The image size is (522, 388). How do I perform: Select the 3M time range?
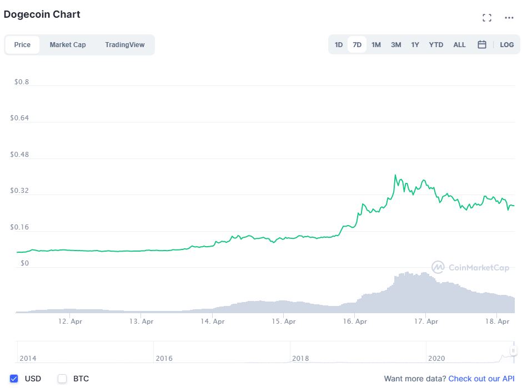396,44
